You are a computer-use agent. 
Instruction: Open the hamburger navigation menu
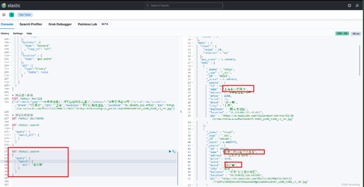pos(4,15)
